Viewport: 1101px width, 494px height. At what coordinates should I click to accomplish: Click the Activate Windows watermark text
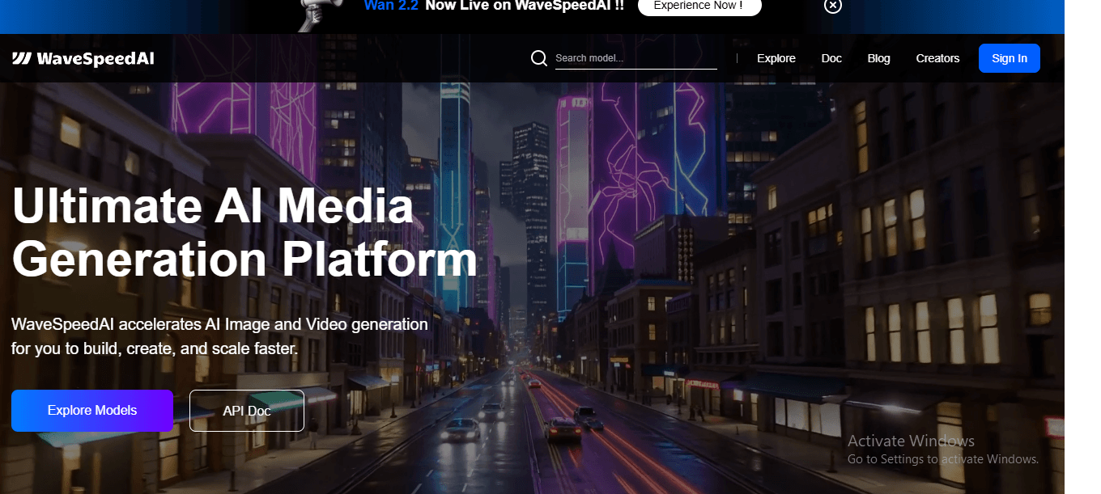(911, 441)
